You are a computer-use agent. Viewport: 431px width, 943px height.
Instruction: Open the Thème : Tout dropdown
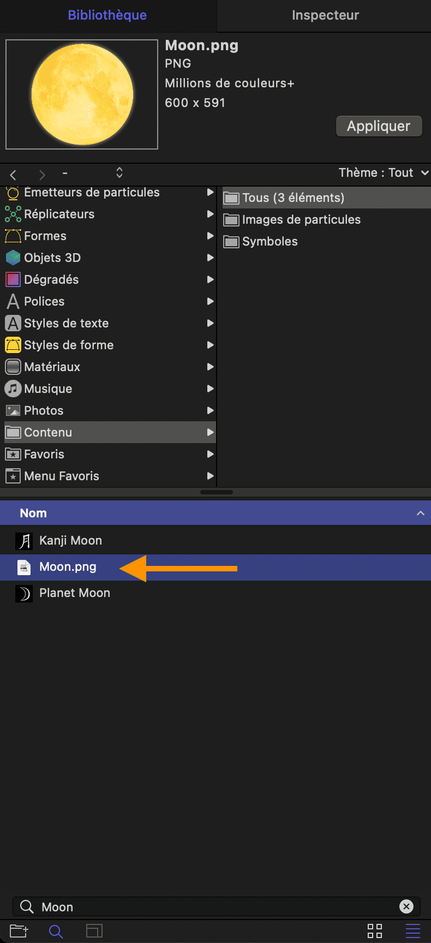coord(384,173)
